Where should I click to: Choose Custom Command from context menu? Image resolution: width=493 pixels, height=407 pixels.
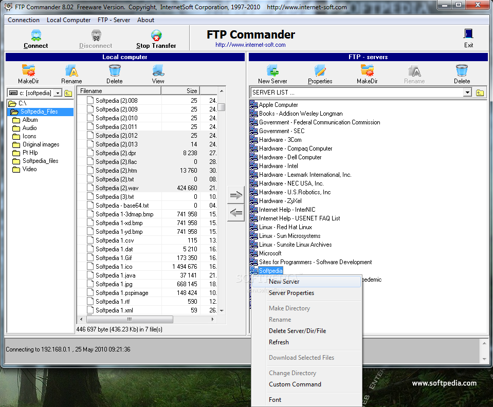pyautogui.click(x=306, y=384)
